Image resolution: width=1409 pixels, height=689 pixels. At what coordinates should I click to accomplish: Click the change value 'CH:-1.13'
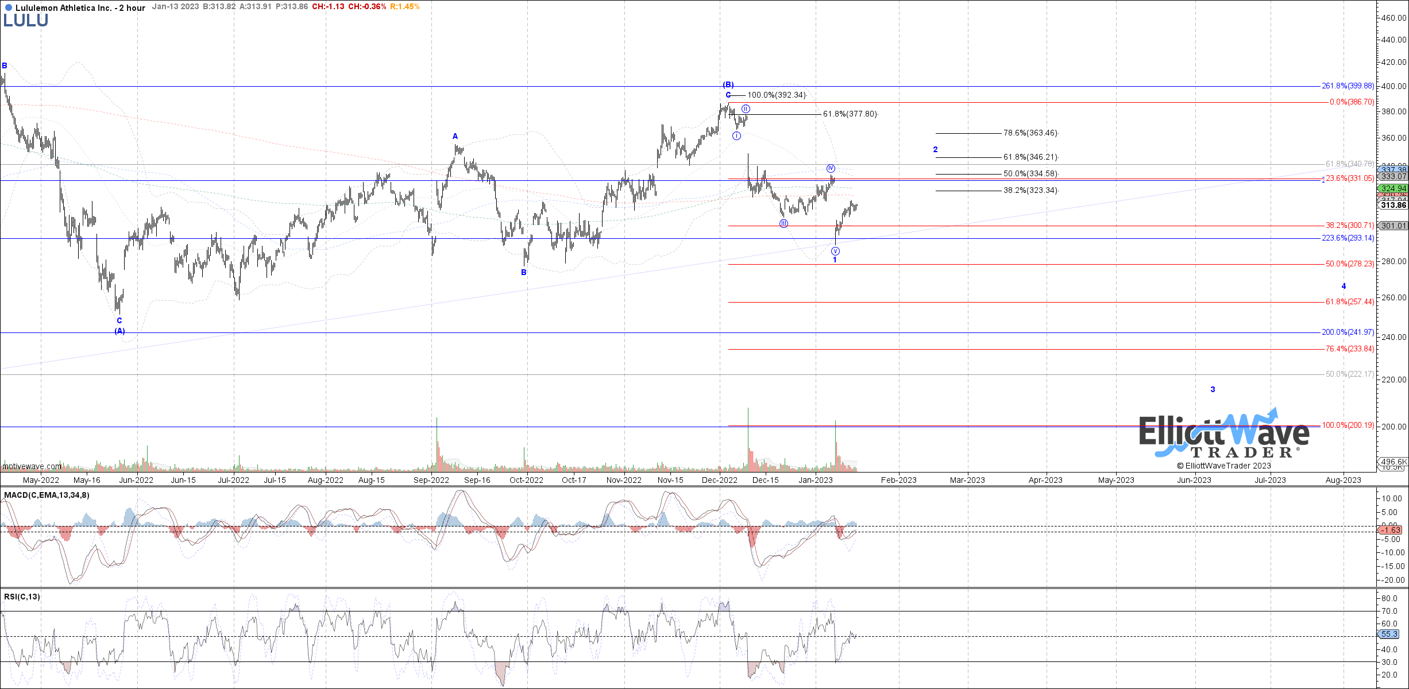point(328,7)
